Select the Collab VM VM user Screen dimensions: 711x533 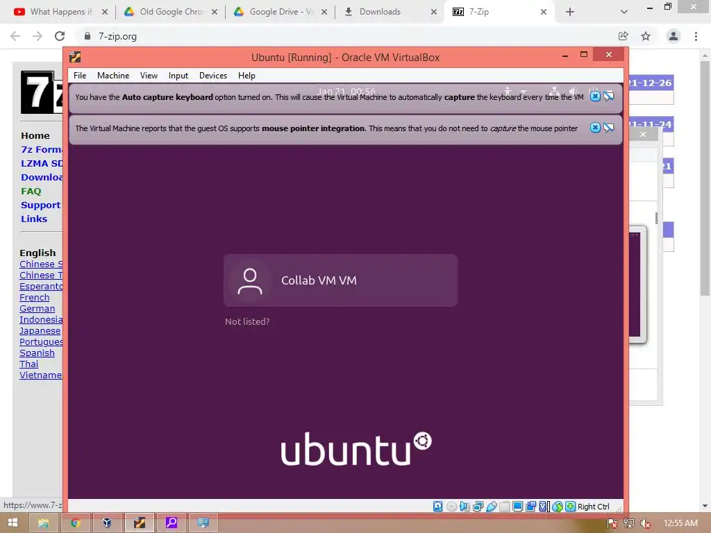tap(340, 280)
